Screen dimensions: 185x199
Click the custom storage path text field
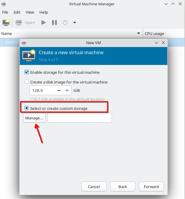click(80, 118)
